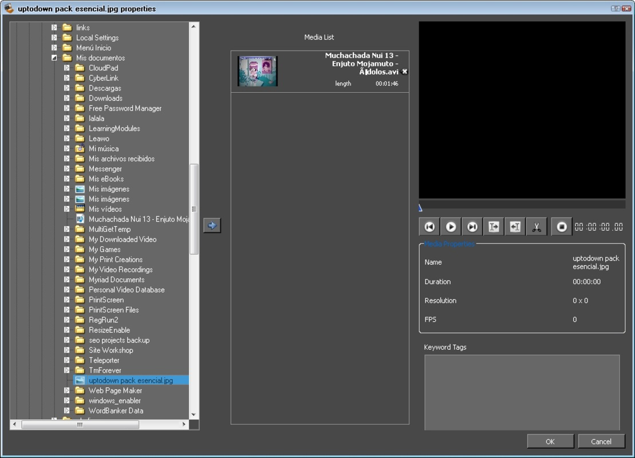
Task: Select the My Games folder
Action: pos(104,250)
